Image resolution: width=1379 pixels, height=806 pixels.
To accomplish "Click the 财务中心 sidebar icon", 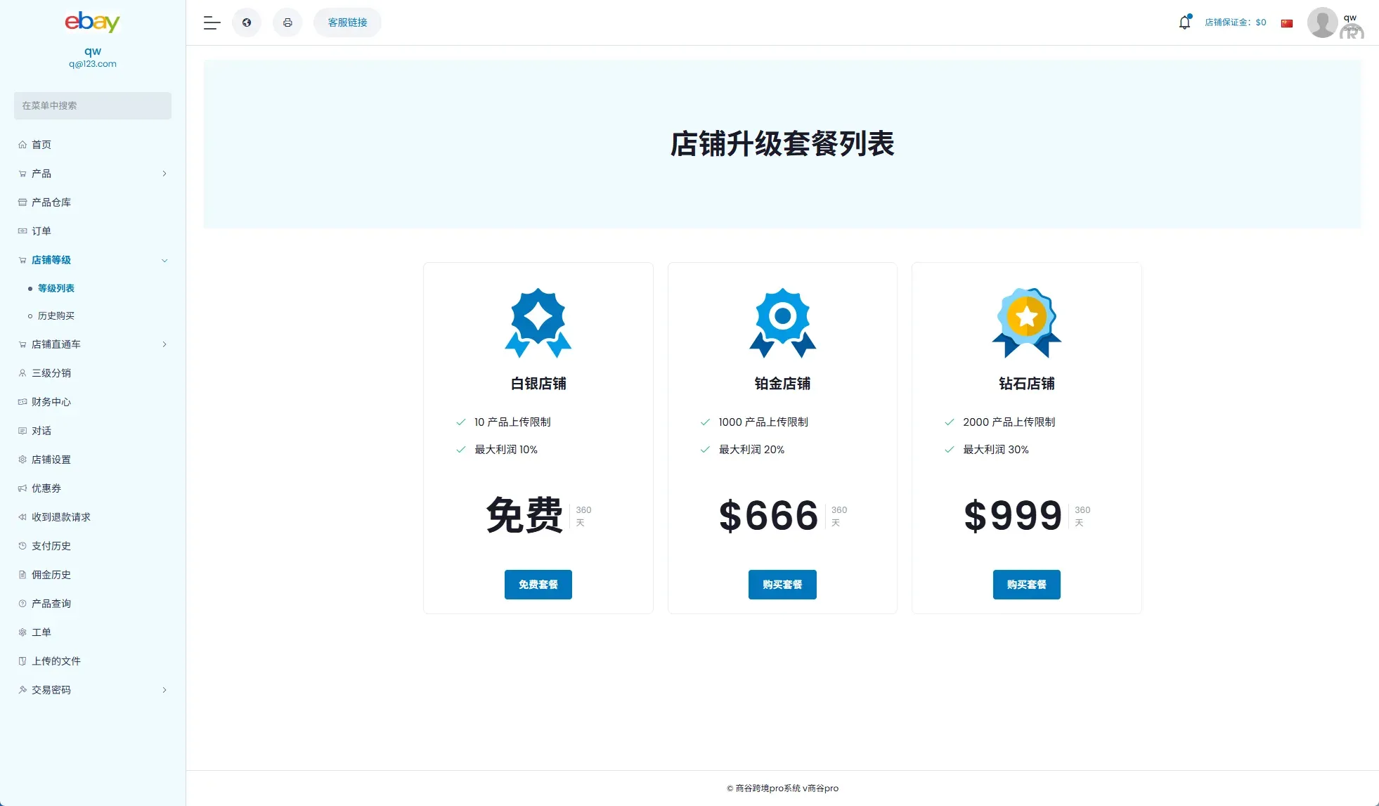I will pyautogui.click(x=22, y=402).
